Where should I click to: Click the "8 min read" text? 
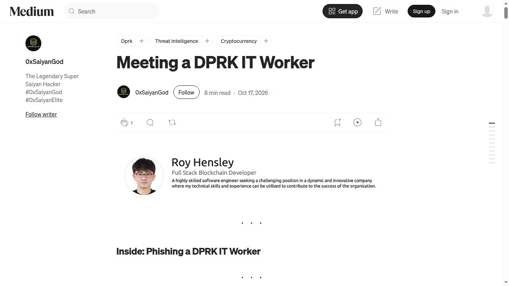217,93
